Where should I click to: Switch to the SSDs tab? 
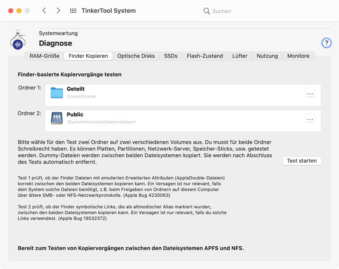(x=171, y=56)
